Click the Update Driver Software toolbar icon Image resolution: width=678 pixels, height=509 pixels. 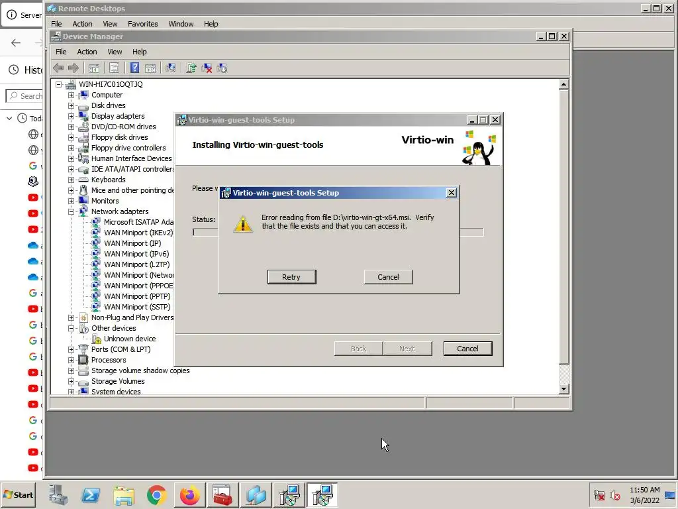pos(191,68)
